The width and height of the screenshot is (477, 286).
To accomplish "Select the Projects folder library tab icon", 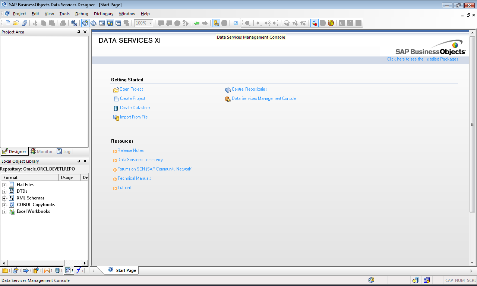I will (x=5, y=270).
